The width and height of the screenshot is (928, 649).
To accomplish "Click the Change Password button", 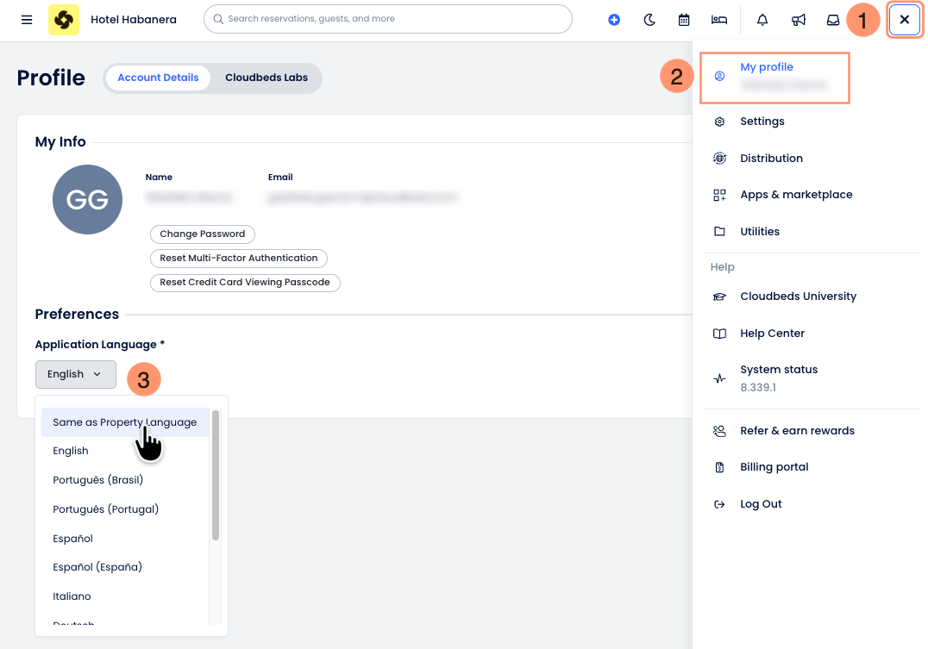I will [x=203, y=234].
